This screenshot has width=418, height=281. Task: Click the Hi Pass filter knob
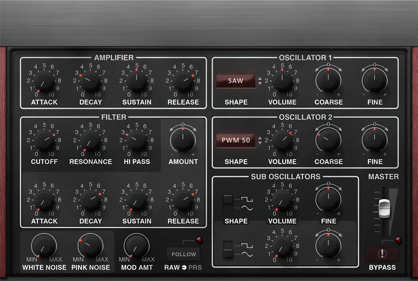click(137, 140)
